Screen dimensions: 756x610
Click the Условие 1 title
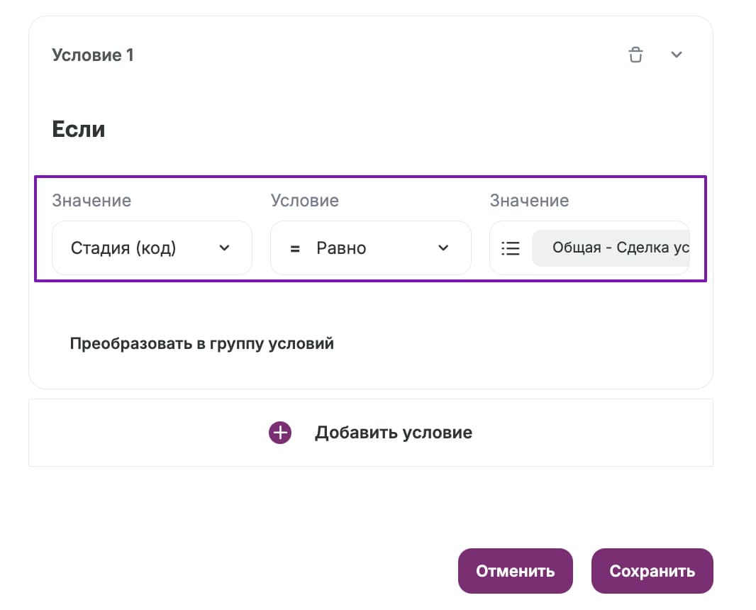tap(93, 55)
